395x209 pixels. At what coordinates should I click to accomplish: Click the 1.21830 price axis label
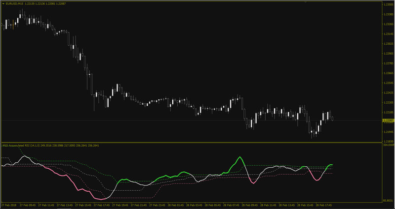[388, 141]
